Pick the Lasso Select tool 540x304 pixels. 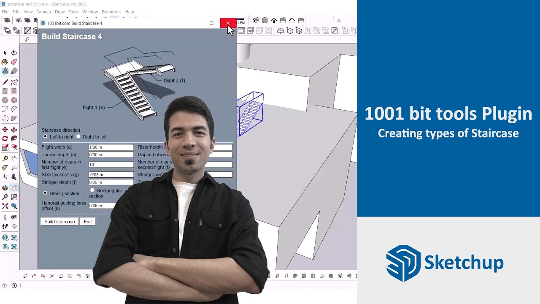(14, 53)
